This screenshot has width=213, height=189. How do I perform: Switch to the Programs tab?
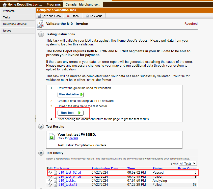(54, 5)
